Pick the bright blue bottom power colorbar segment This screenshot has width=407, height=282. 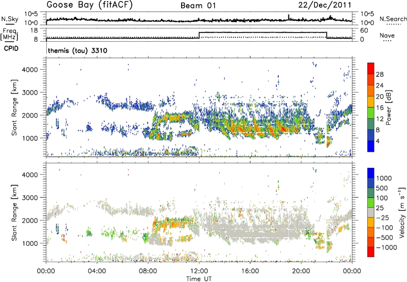(x=371, y=146)
